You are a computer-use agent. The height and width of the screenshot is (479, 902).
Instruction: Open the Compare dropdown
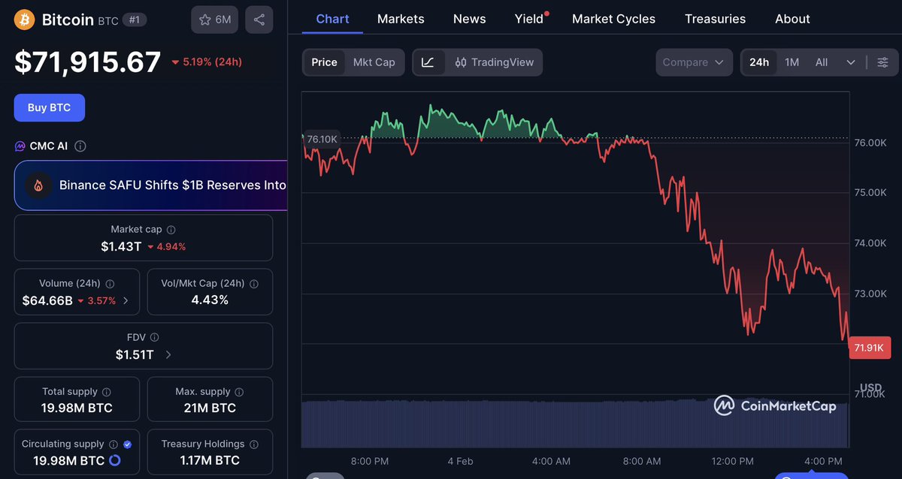pos(694,62)
